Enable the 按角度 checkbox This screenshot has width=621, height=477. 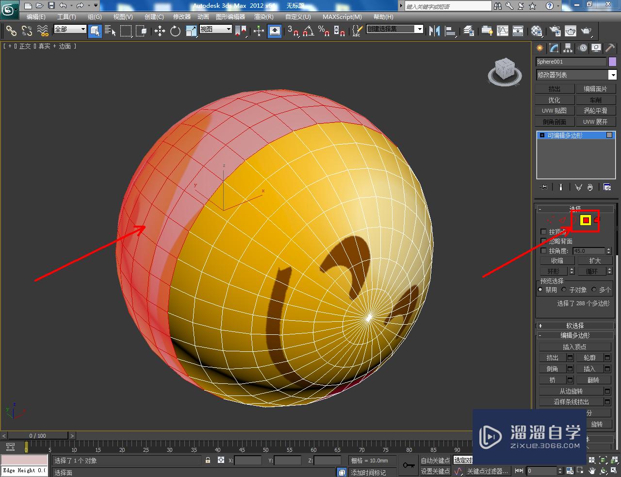543,251
